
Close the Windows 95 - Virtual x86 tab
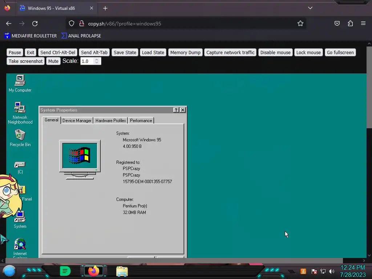coord(92,8)
